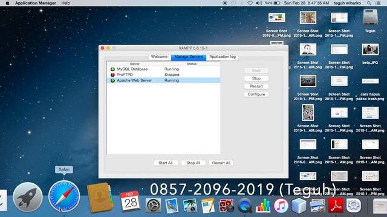Open the Mail stamp icon in dock
387x217 pixels.
[172, 206]
